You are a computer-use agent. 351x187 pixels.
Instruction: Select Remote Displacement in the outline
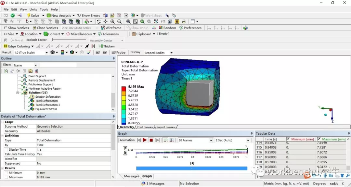click(x=42, y=80)
